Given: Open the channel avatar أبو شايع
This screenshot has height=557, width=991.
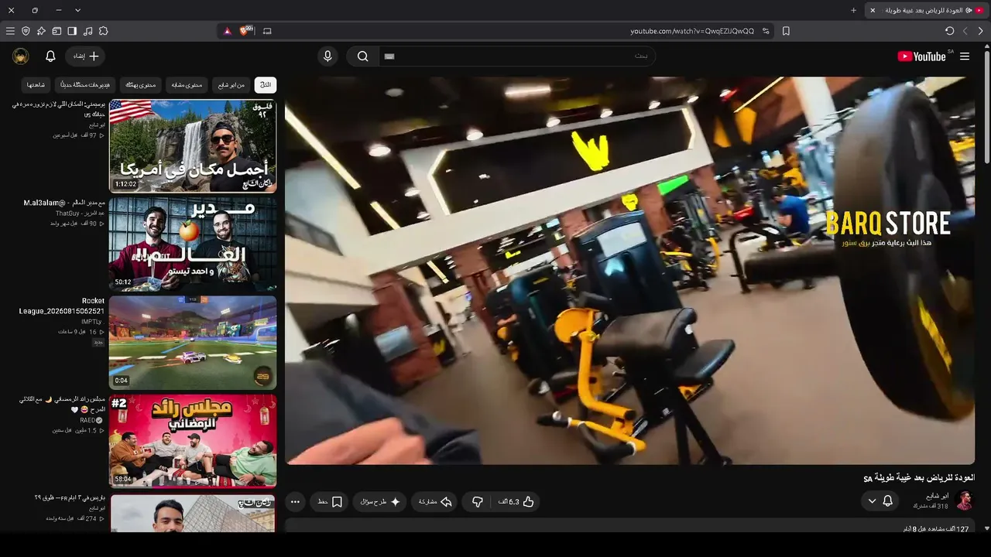Looking at the screenshot, I should click(964, 501).
